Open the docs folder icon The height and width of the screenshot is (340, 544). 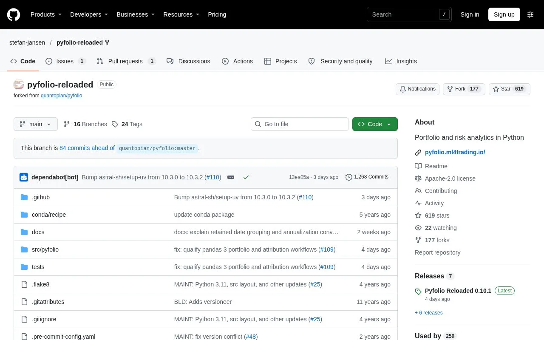tap(24, 232)
